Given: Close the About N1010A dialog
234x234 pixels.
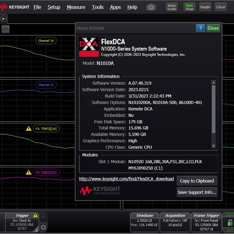Looking at the screenshot, I should pos(213,28).
